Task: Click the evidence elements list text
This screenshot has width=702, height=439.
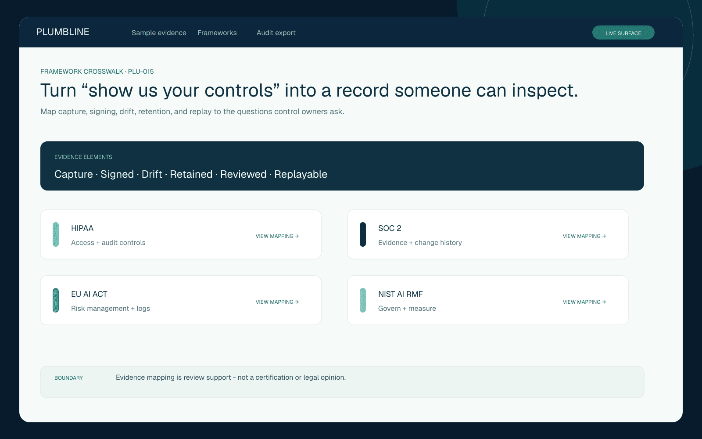Action: point(191,174)
